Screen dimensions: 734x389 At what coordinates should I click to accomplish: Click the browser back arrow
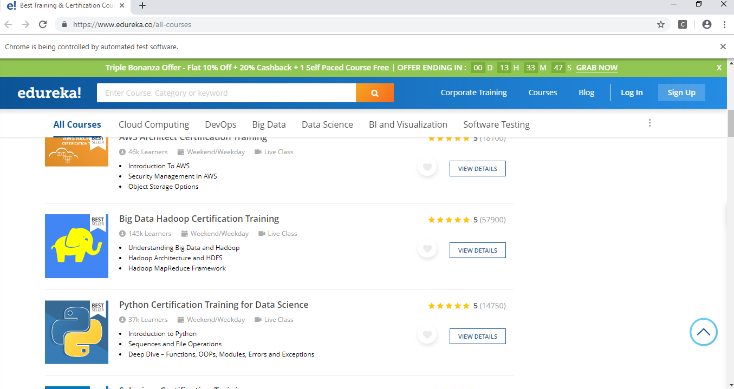pos(8,24)
